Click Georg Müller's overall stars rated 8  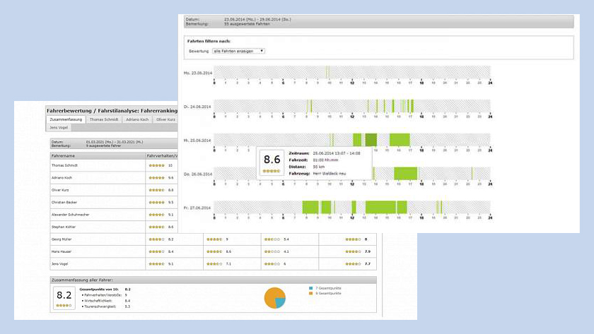pos(353,239)
